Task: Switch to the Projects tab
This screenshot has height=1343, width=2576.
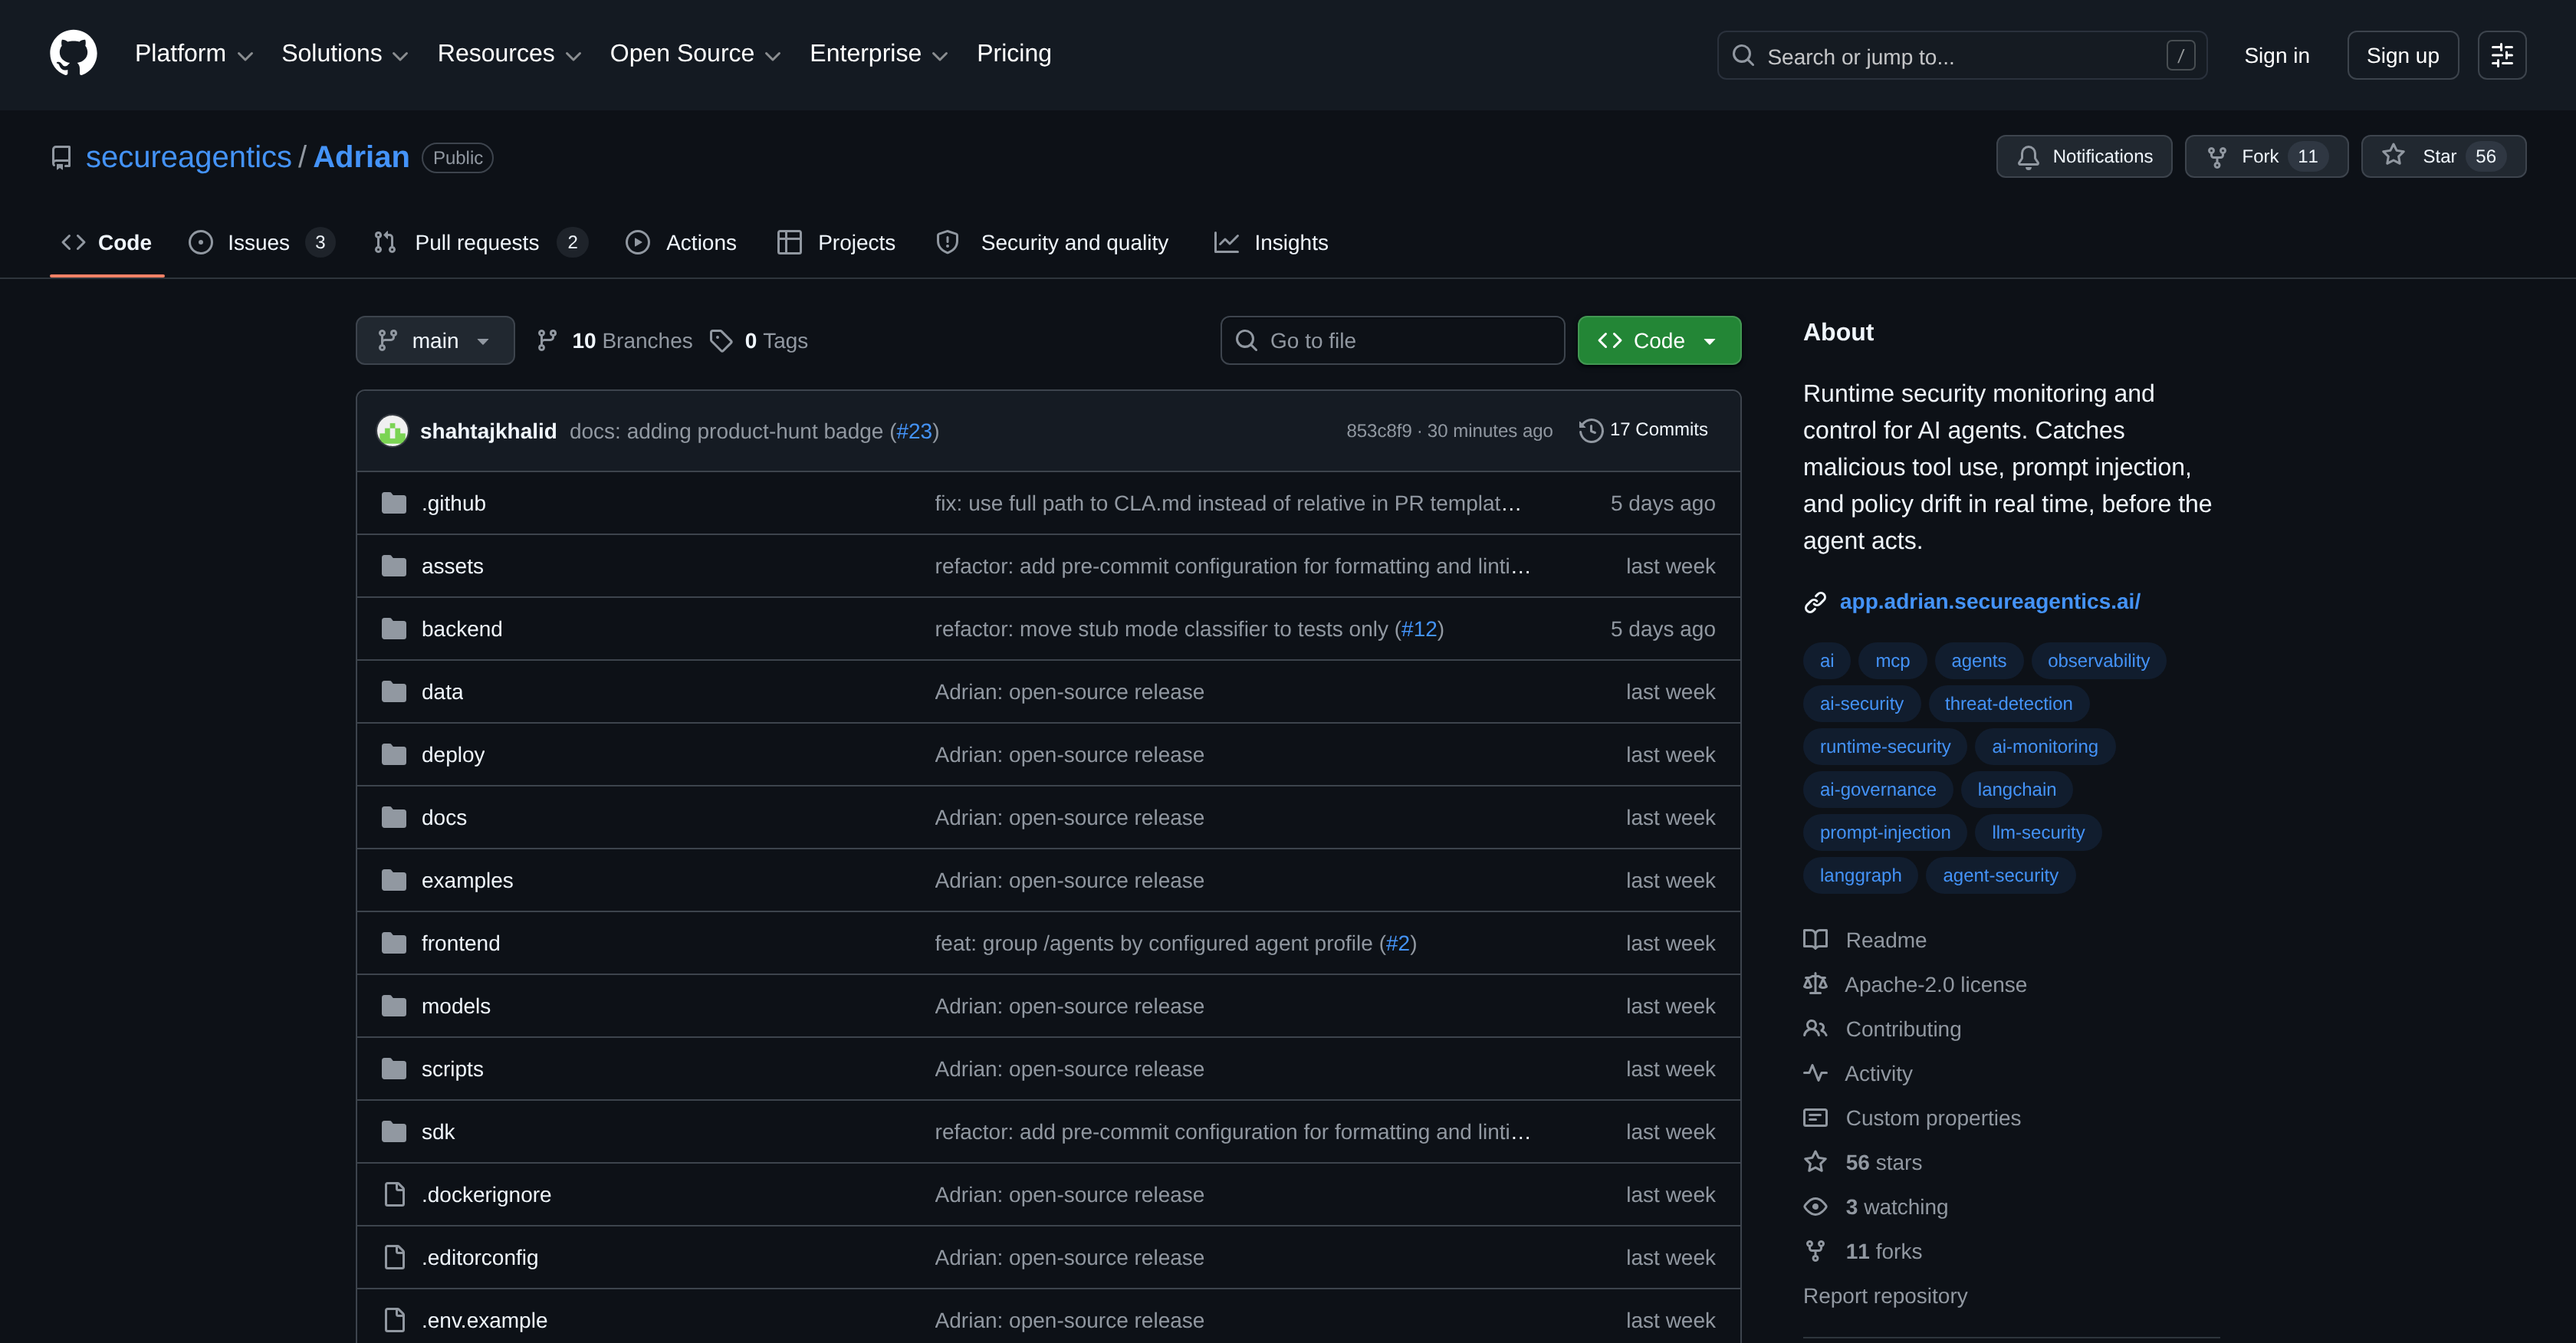Action: 836,243
